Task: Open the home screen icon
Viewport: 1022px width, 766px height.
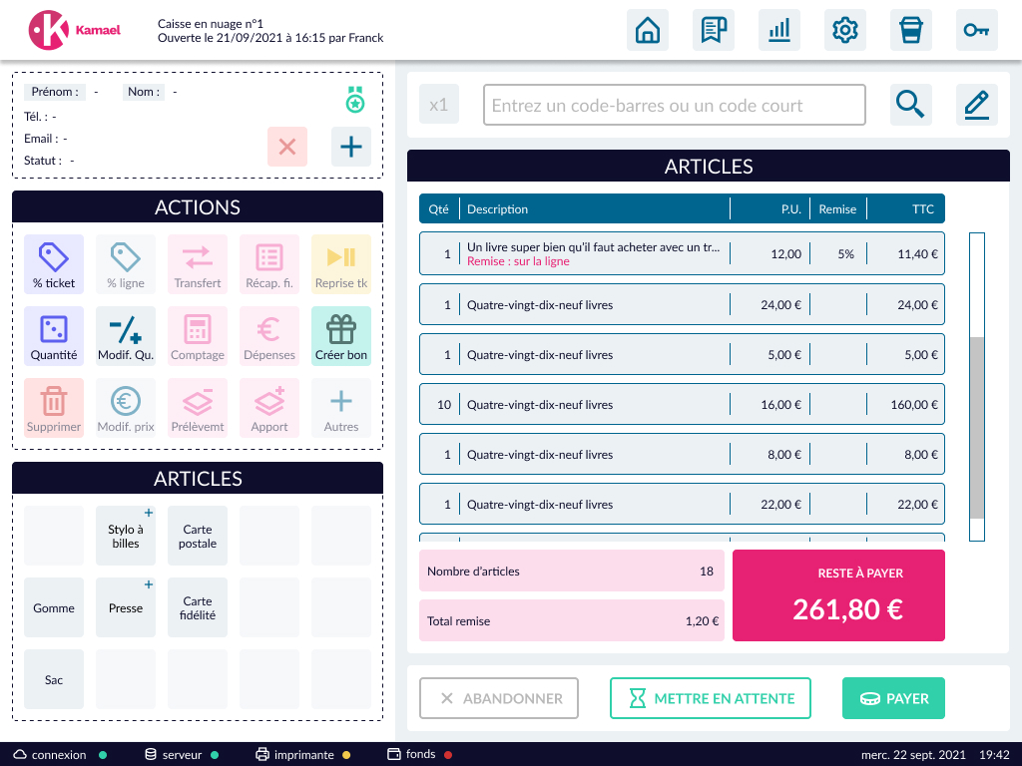Action: (x=648, y=30)
